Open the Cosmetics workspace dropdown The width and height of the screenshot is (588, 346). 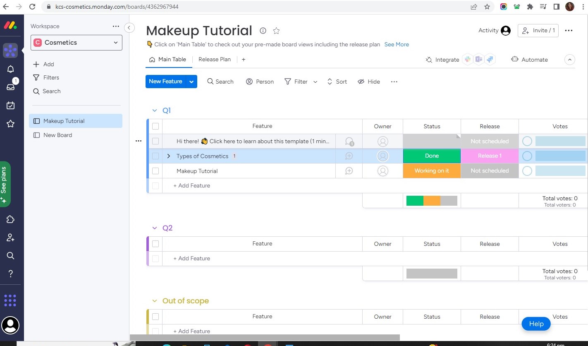(76, 43)
